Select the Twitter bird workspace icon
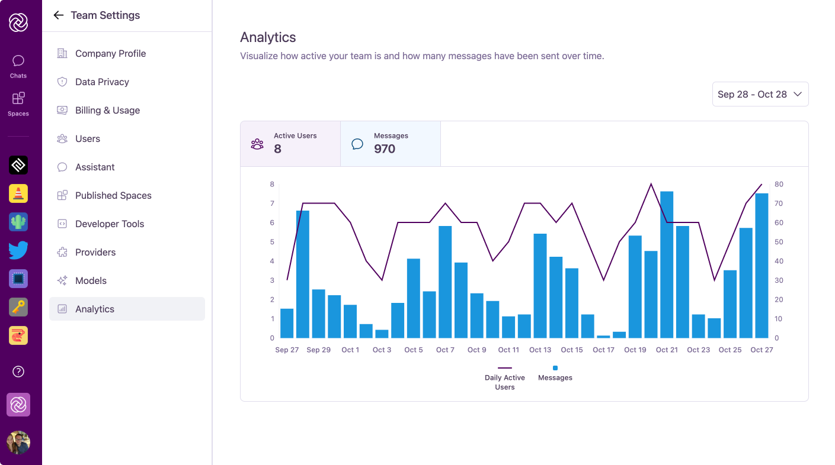 click(18, 250)
